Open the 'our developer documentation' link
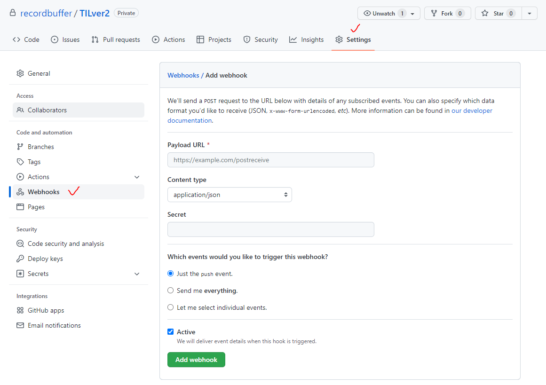This screenshot has height=385, width=546. pos(472,110)
